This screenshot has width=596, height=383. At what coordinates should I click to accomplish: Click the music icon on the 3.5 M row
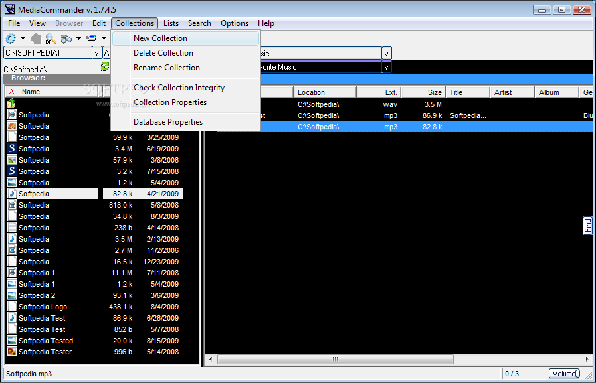12,239
